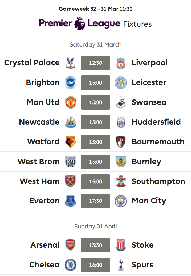Click the Premier League lion logo

tap(80, 24)
